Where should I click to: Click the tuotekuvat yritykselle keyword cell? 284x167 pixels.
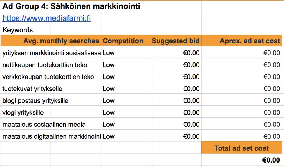coord(51,89)
